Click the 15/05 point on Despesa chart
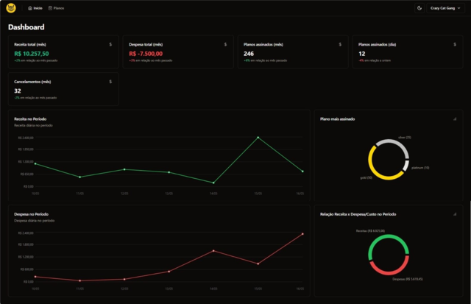Screen dimensions: 471x304 (x=258, y=264)
